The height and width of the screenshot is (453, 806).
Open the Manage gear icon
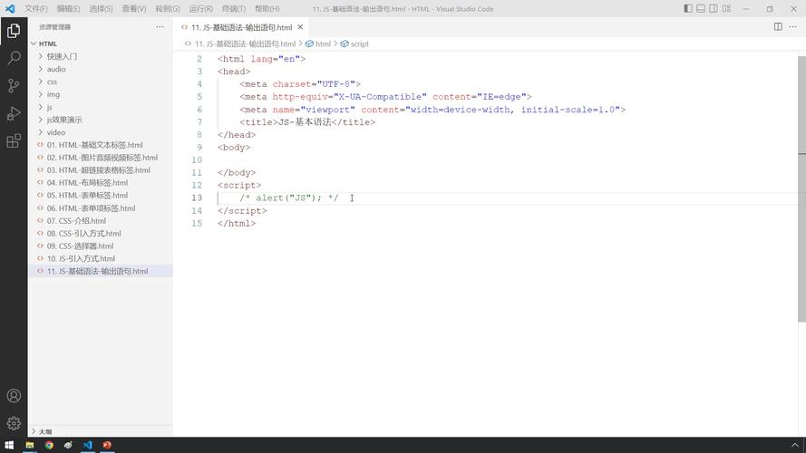tap(14, 423)
